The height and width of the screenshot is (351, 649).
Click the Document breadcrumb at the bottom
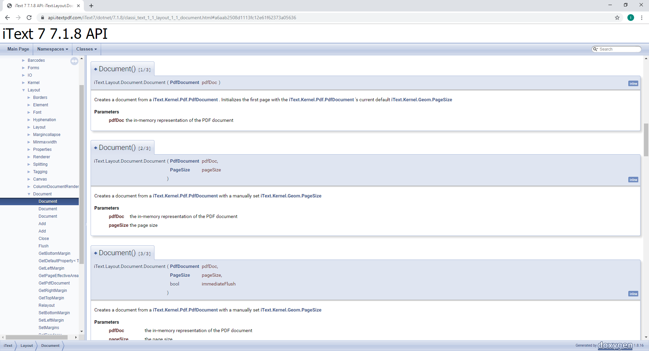click(50, 346)
